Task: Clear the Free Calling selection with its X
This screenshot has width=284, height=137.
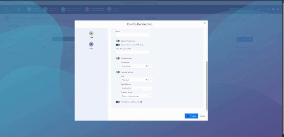Action: pos(147,66)
